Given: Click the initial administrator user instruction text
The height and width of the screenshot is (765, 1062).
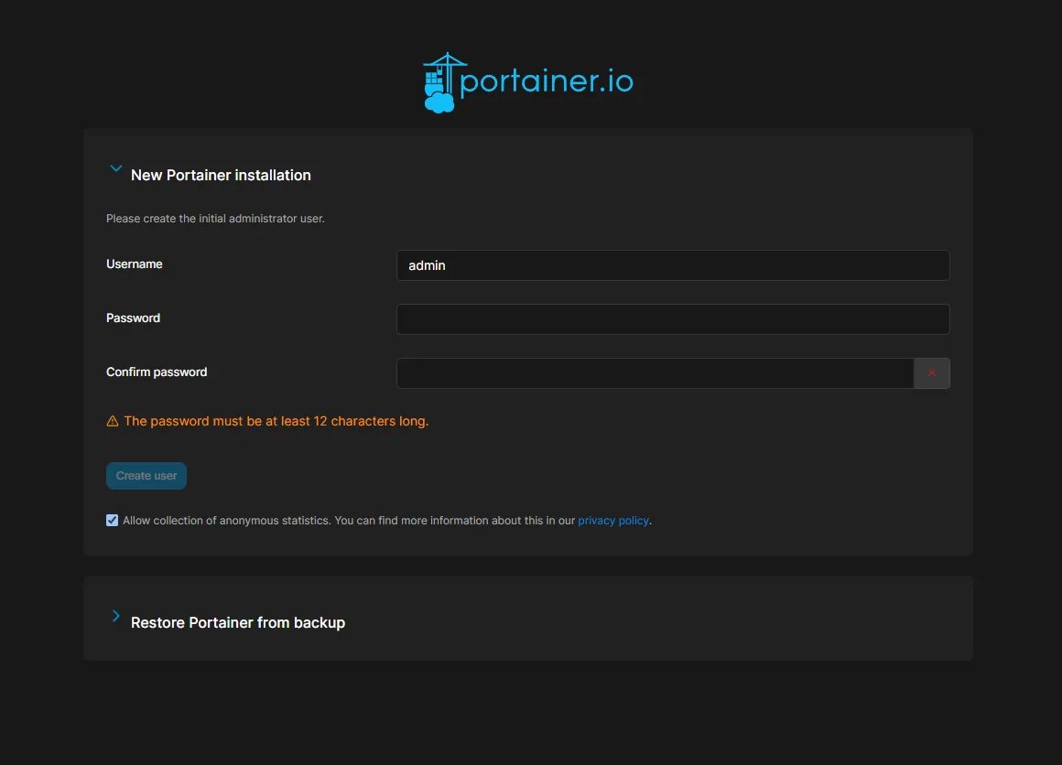Looking at the screenshot, I should [x=215, y=219].
